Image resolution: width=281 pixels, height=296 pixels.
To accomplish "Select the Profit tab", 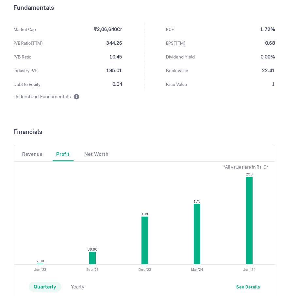I will click(63, 154).
